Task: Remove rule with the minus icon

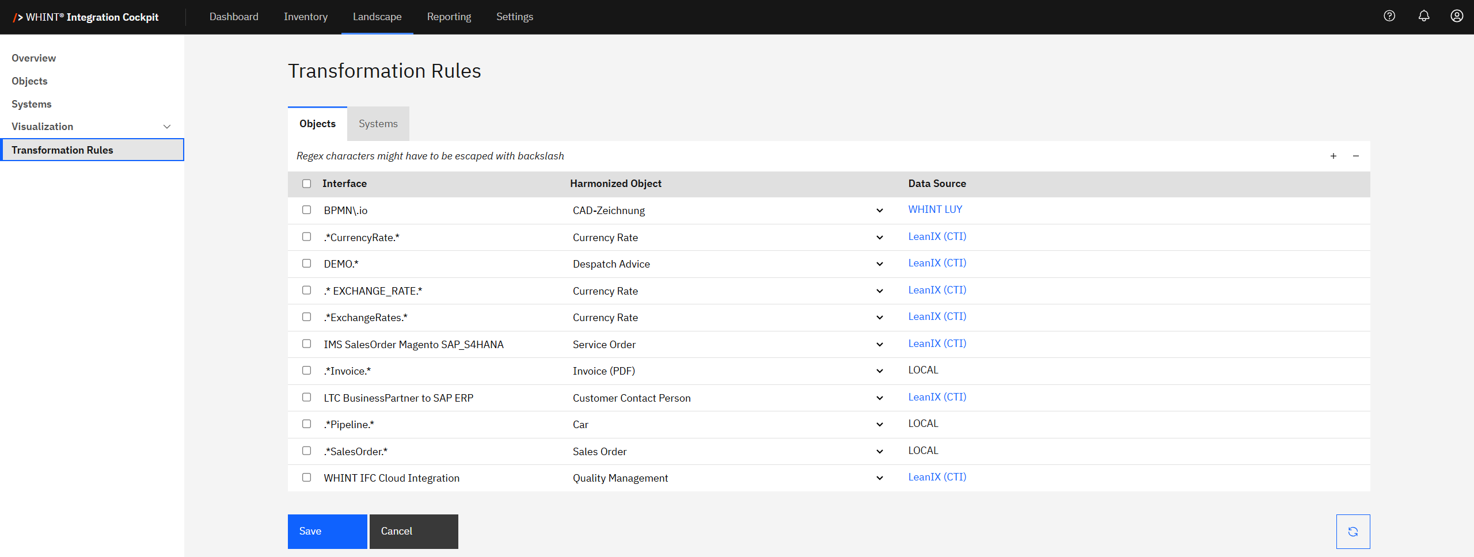Action: pos(1356,156)
